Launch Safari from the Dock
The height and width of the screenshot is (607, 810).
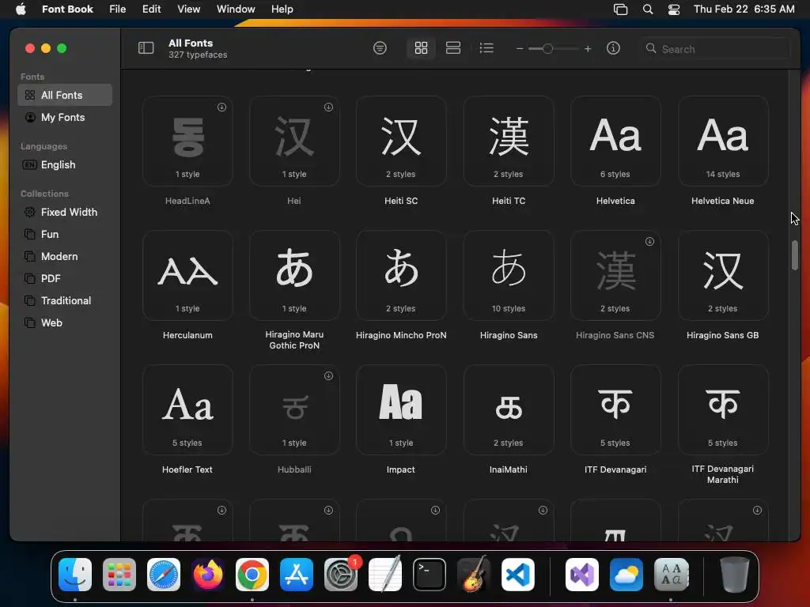[164, 575]
